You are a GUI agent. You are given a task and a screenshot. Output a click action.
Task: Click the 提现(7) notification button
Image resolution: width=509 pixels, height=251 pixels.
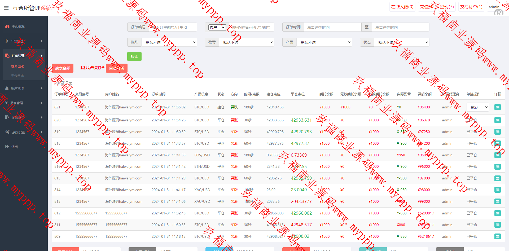447,7
